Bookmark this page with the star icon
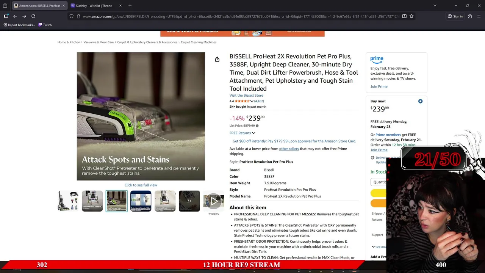The height and width of the screenshot is (273, 485). pyautogui.click(x=411, y=16)
